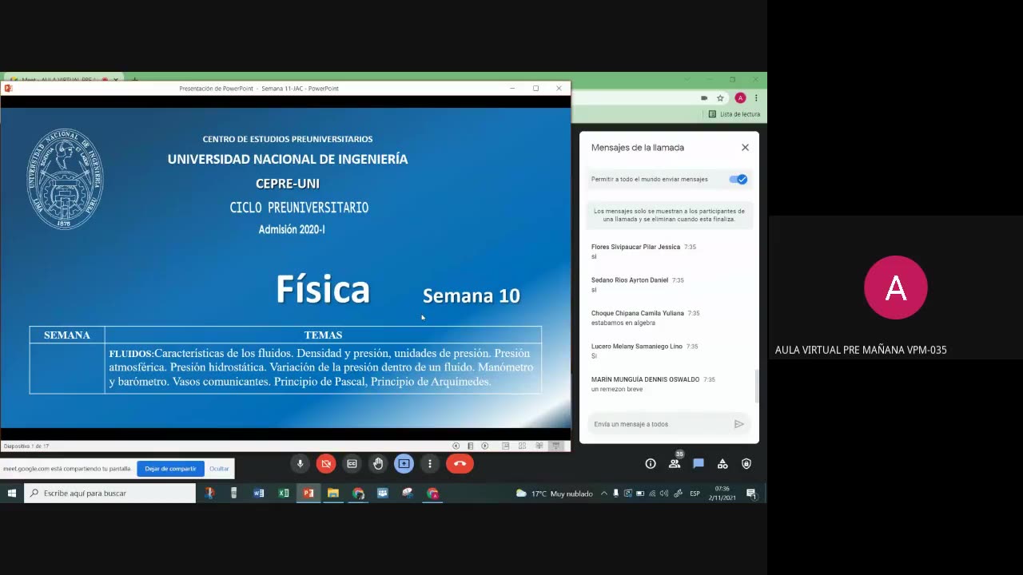Switch to reading view in PowerPoint status bar
This screenshot has width=1023, height=575.
539,446
